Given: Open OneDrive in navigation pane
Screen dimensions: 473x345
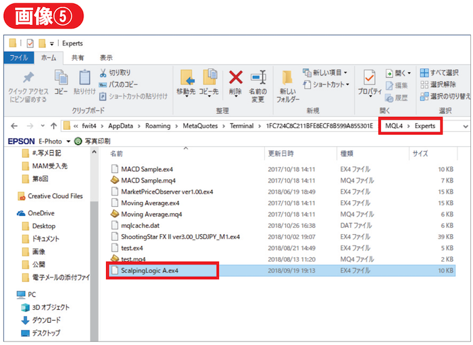Looking at the screenshot, I should click(36, 213).
